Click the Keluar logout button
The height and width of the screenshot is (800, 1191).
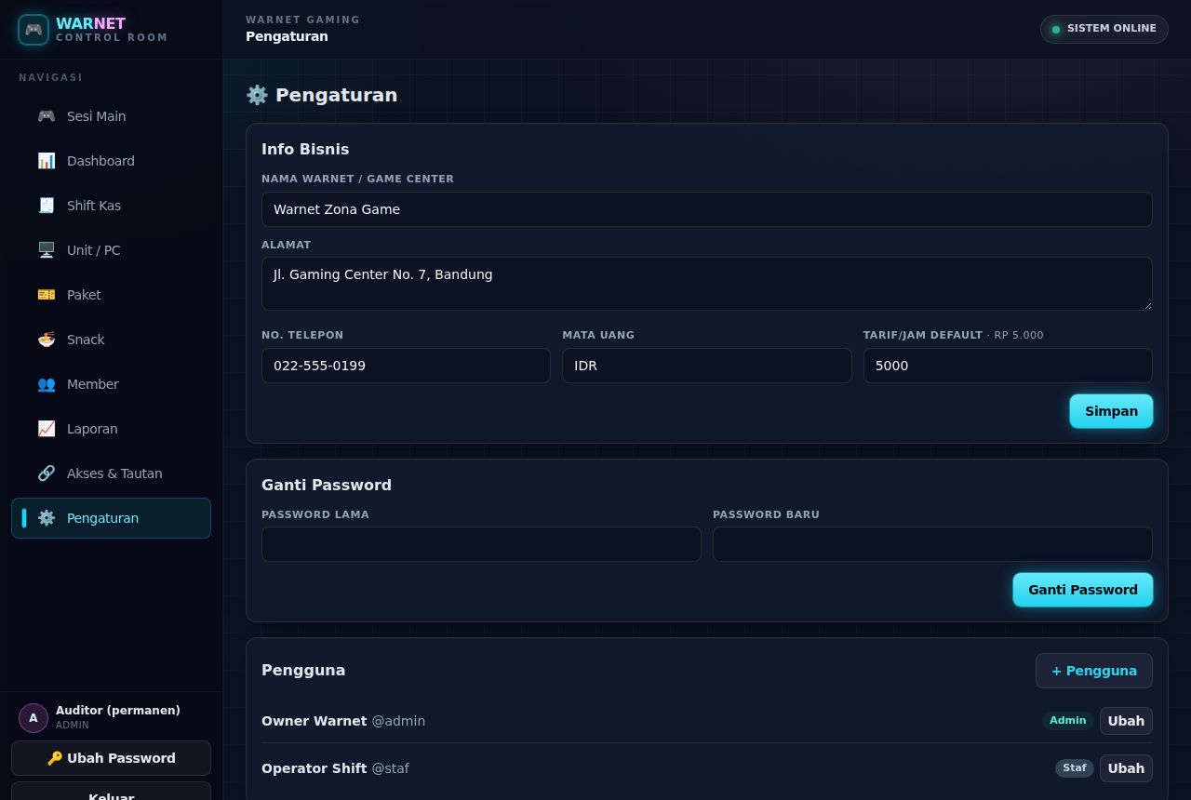(111, 792)
